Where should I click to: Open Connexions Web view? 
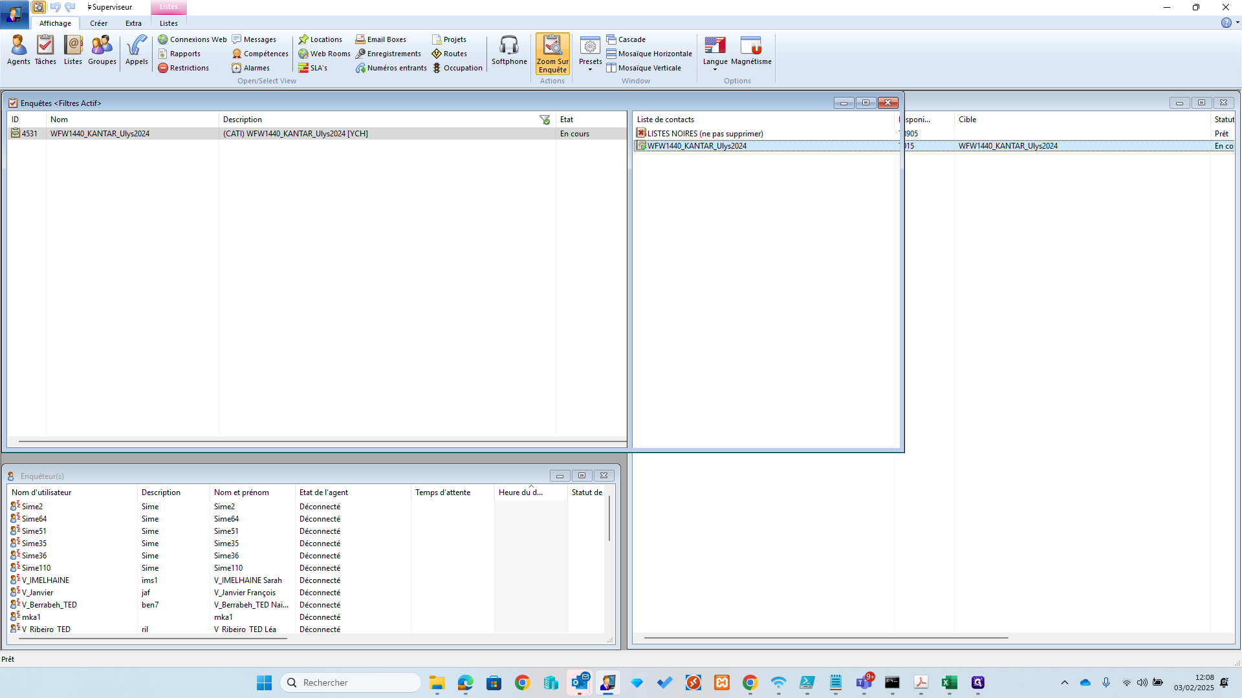tap(192, 39)
